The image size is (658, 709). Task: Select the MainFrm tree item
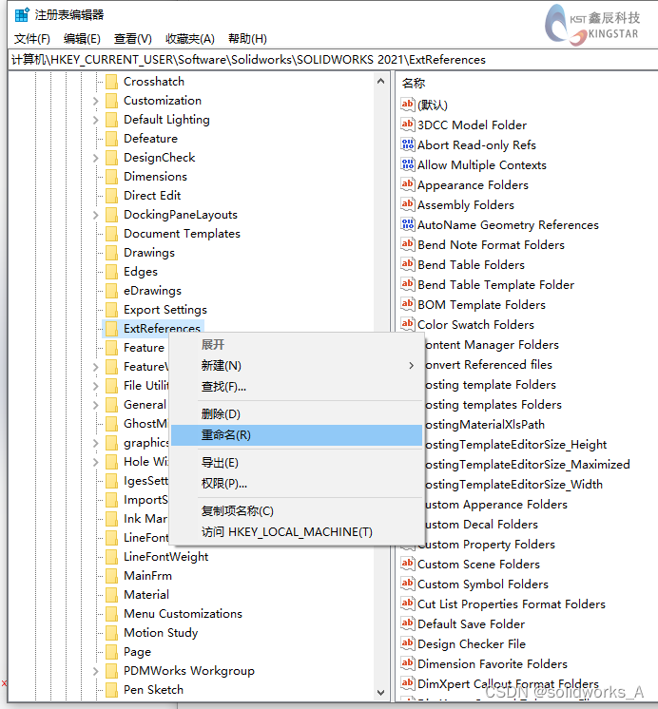pos(147,576)
